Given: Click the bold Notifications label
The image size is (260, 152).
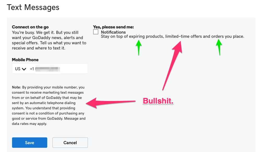Looking at the screenshot, I should pos(113,32).
